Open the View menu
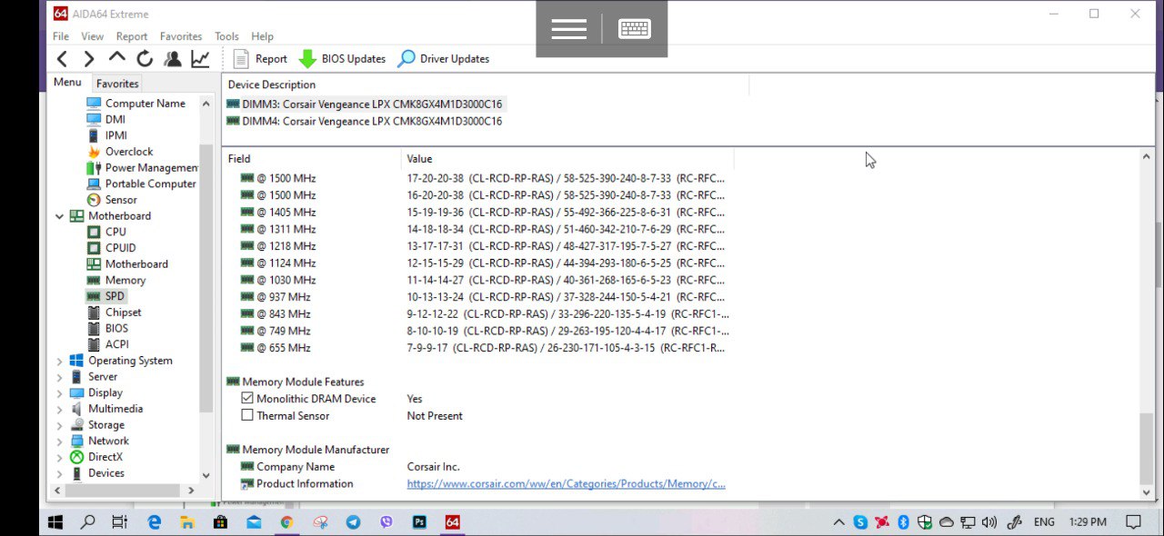The width and height of the screenshot is (1164, 536). (93, 36)
